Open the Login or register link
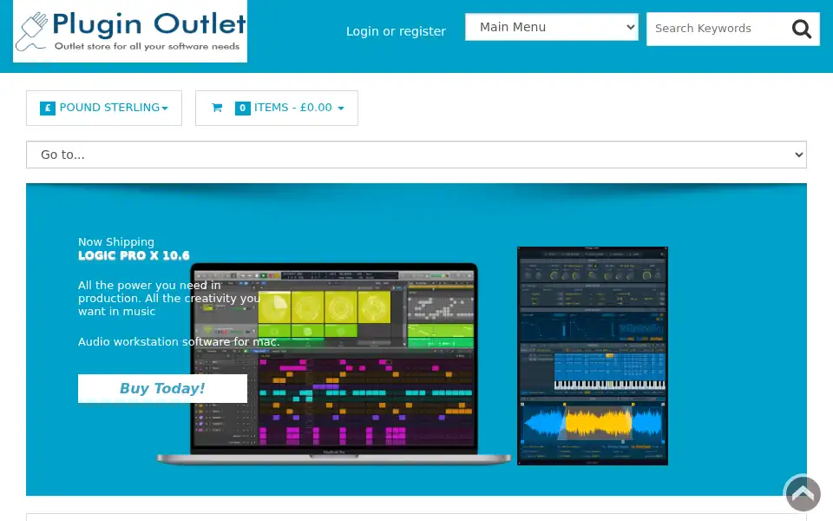Screen dimensions: 833x521 tap(396, 31)
